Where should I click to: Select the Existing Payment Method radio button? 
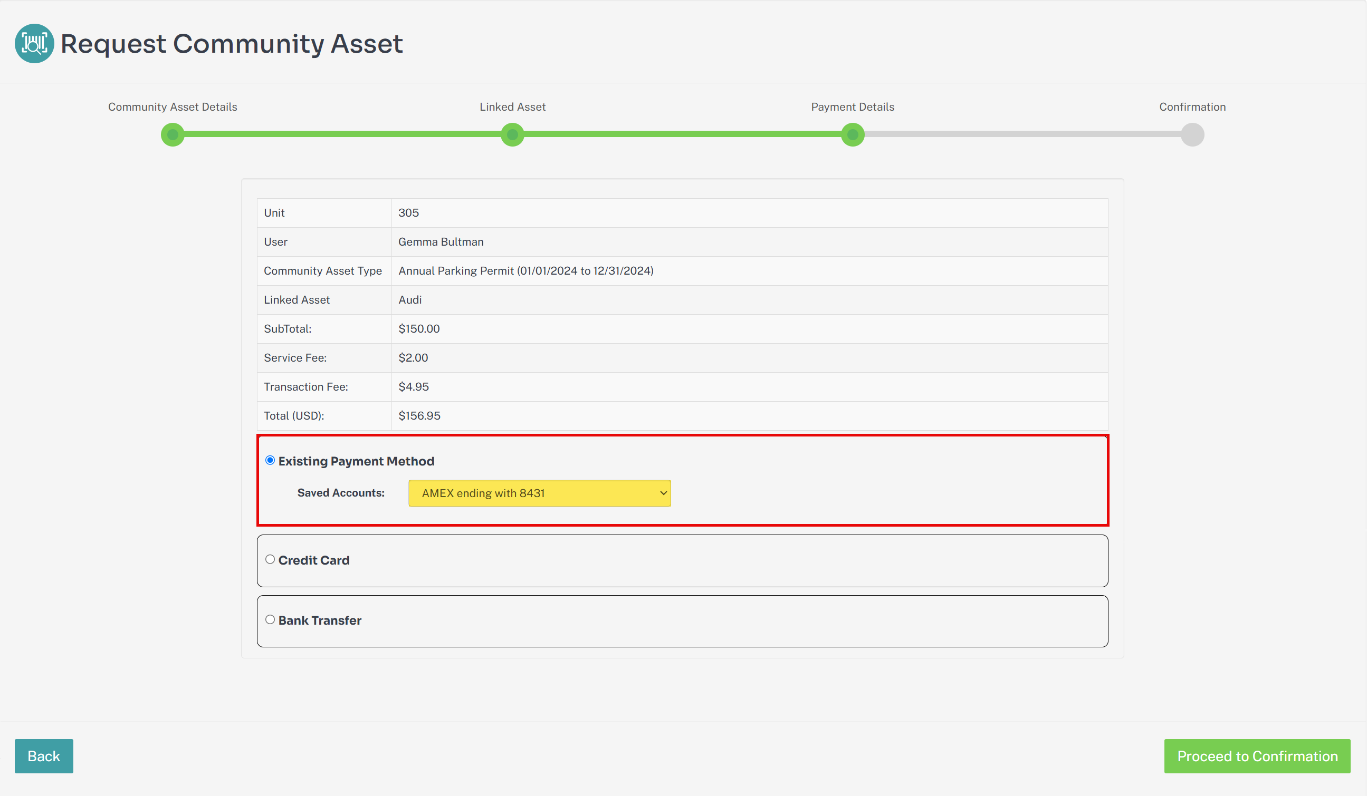coord(270,461)
